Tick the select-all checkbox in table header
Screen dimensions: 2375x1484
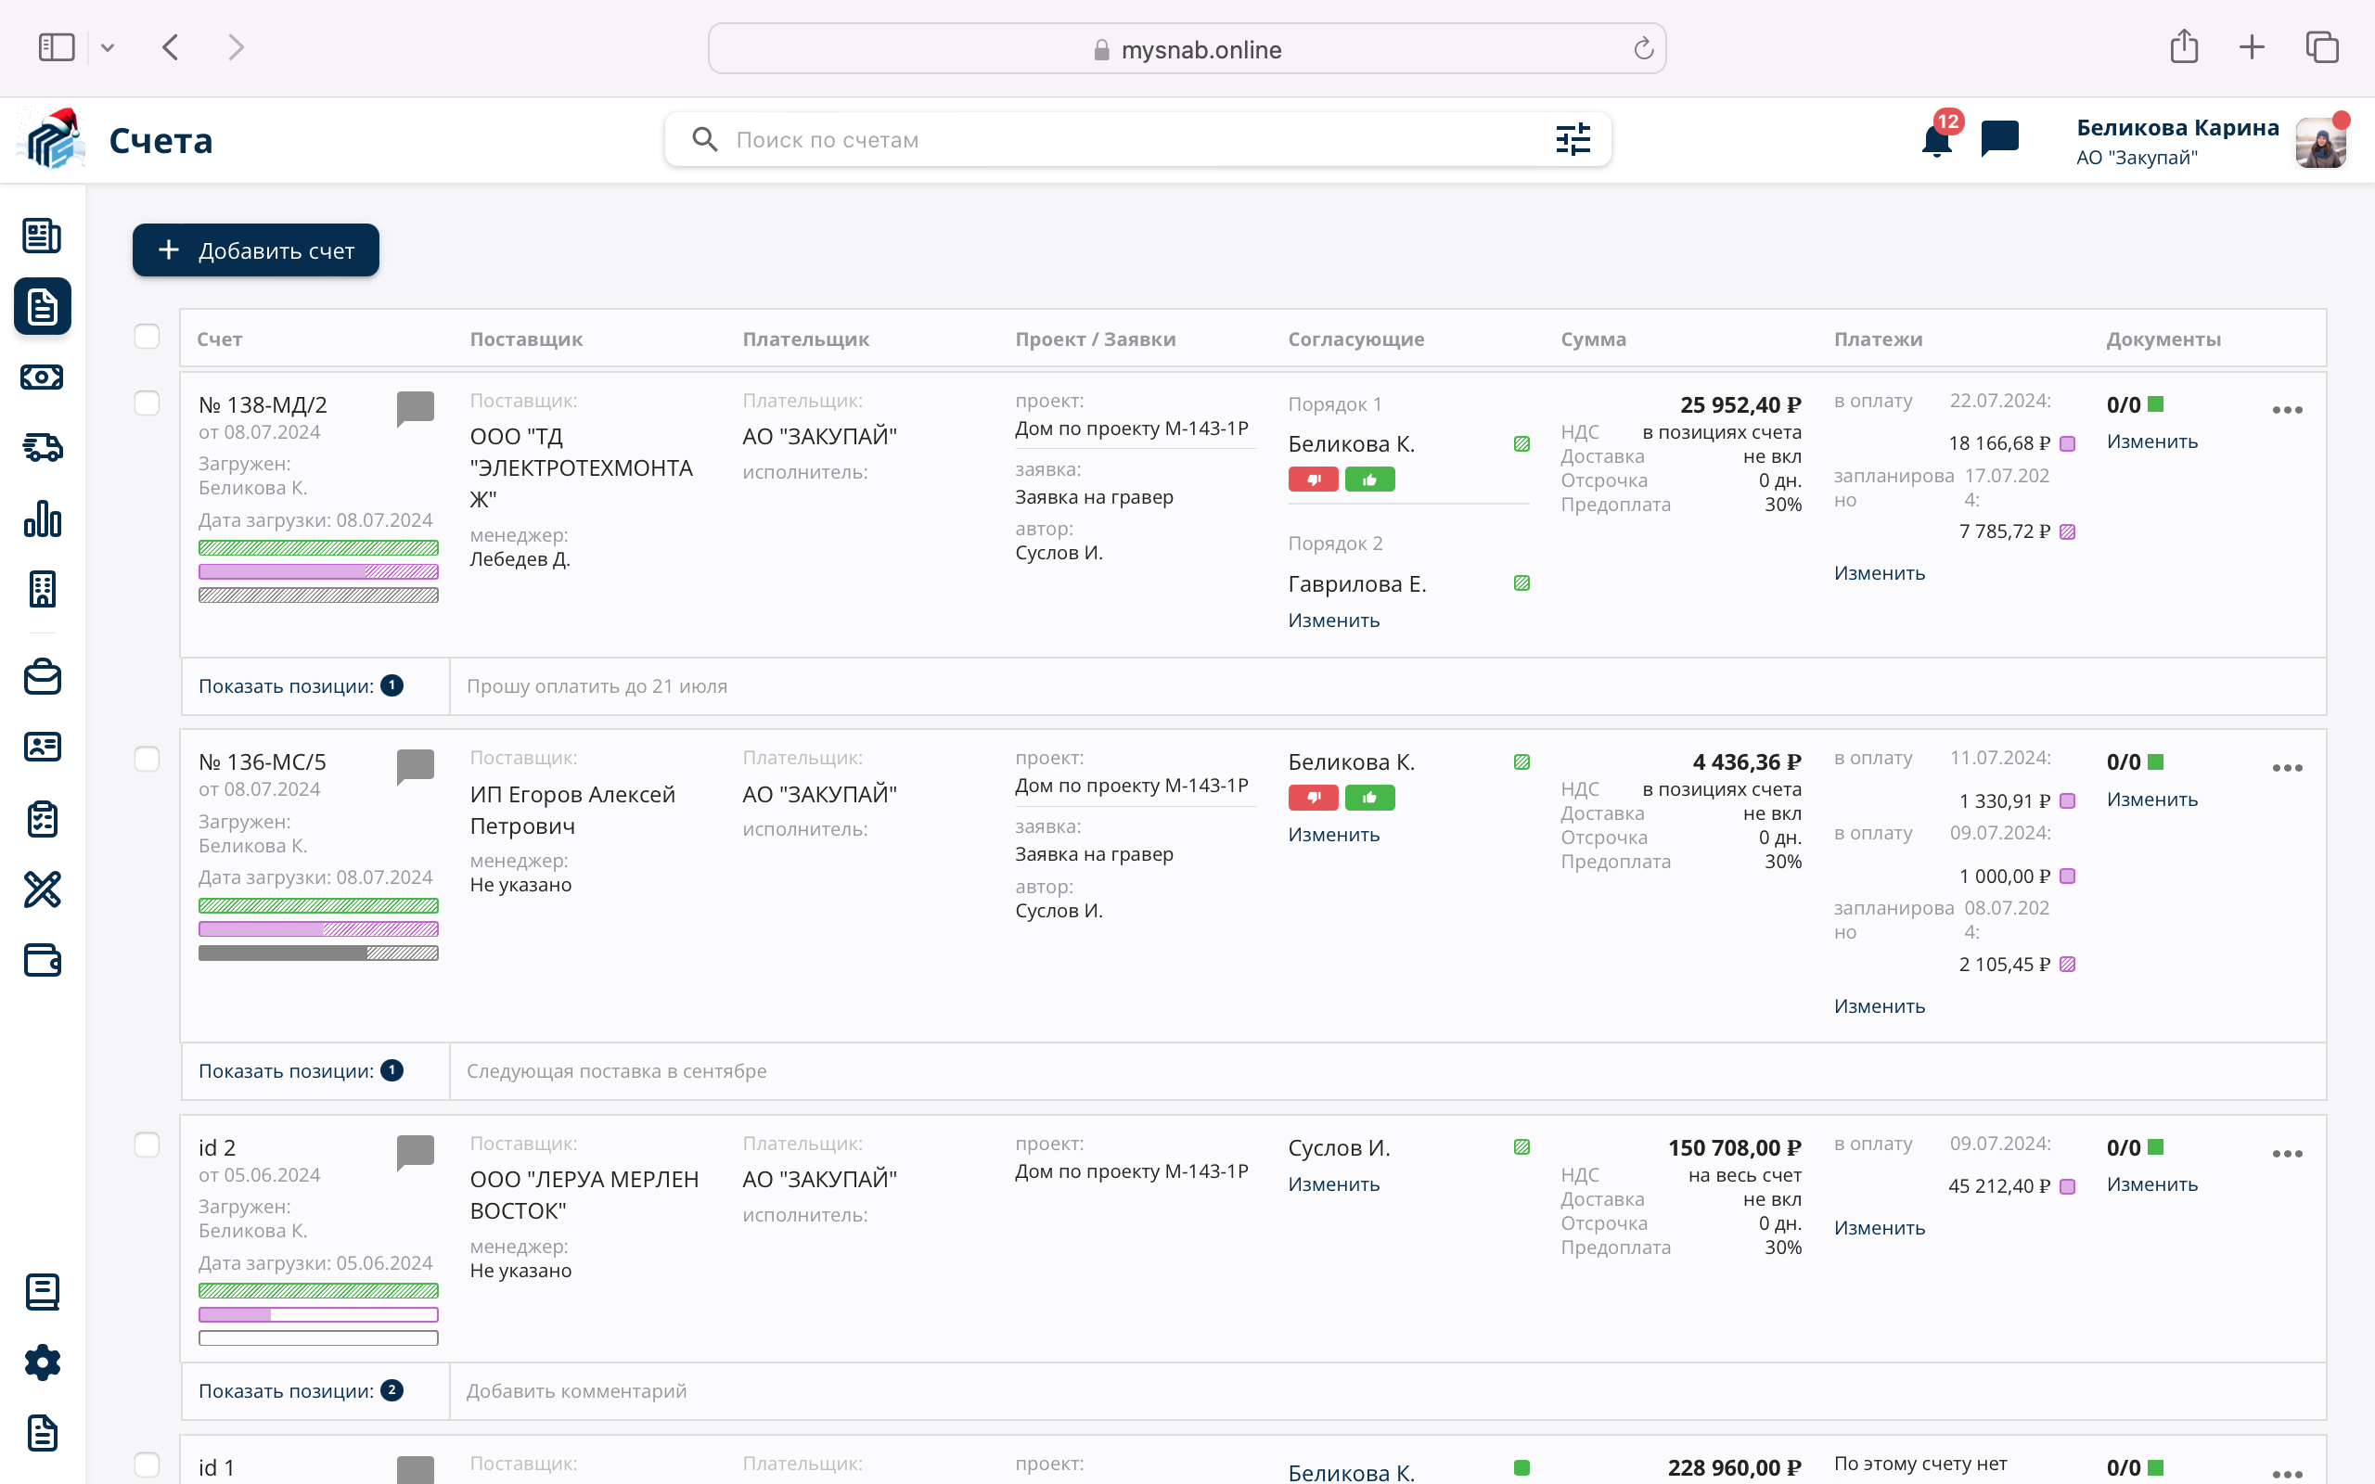[x=148, y=337]
